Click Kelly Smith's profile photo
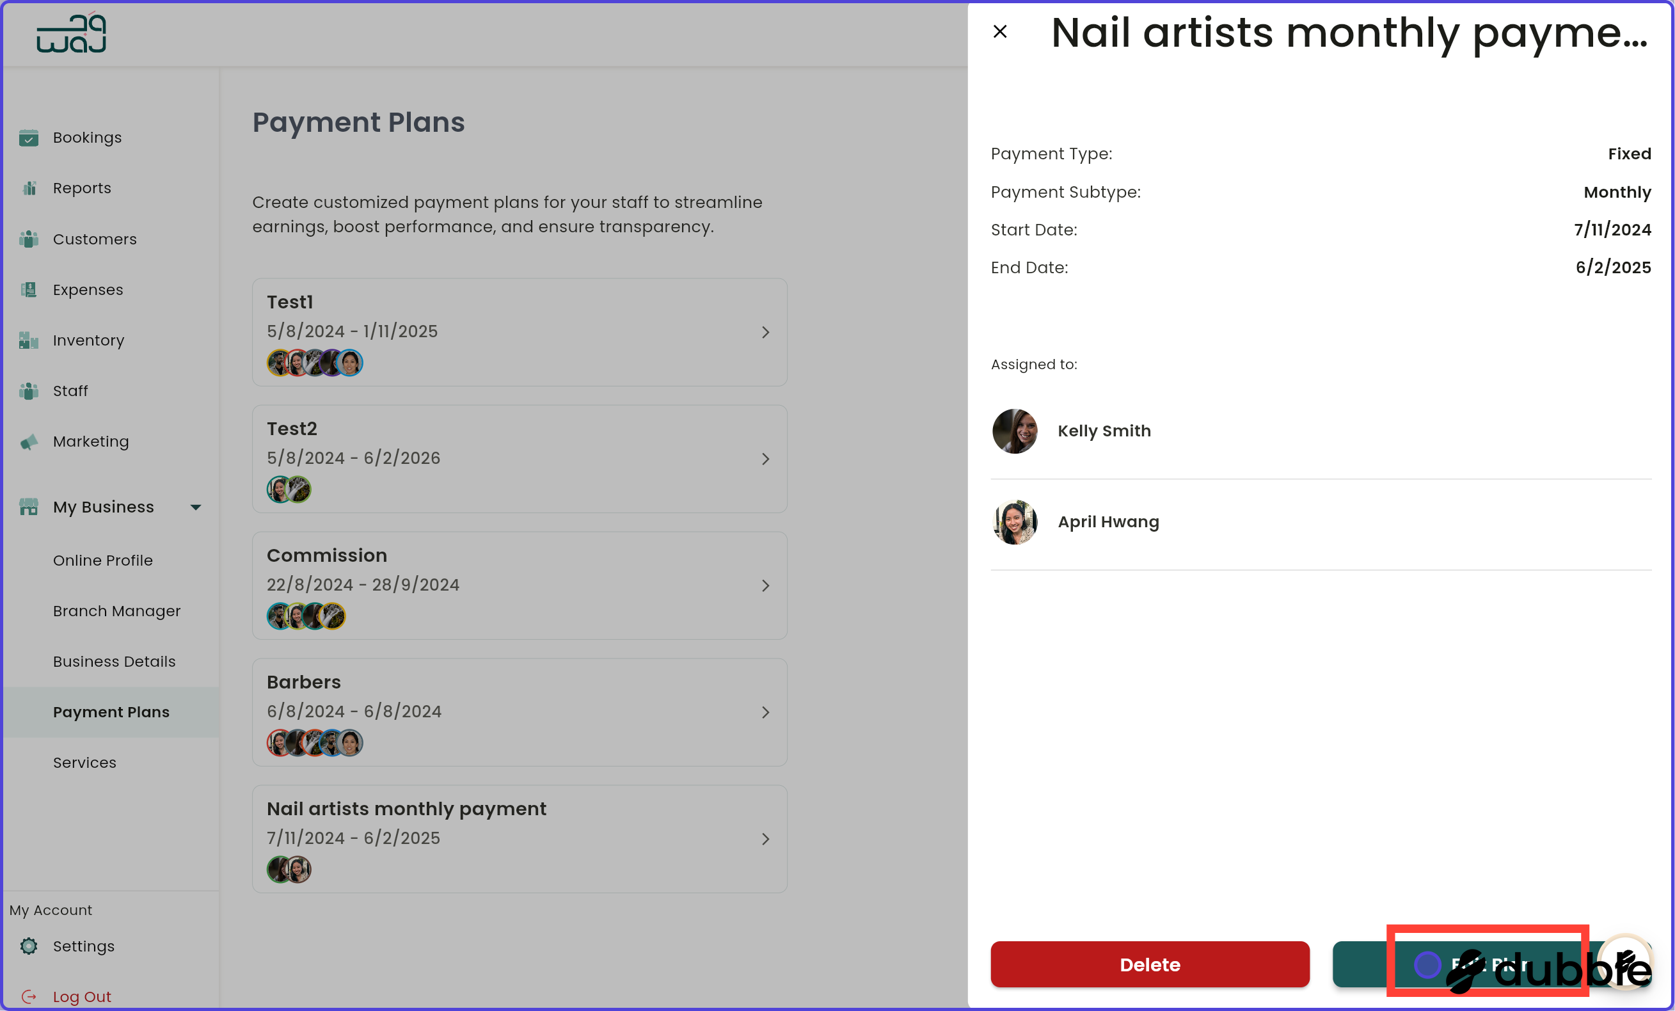 [1014, 431]
